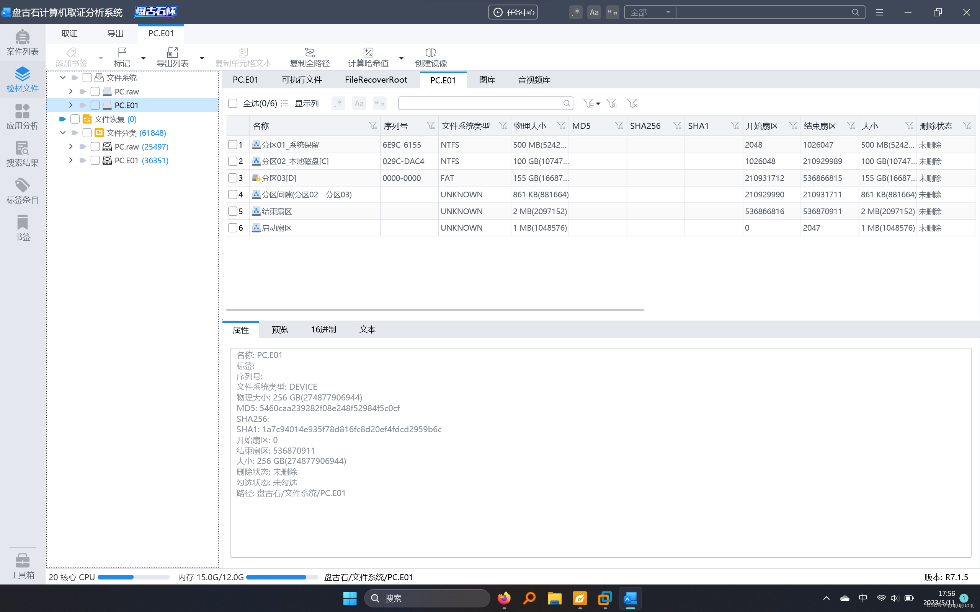Expand PC.E01 (36351) under 文件分类

(71, 160)
